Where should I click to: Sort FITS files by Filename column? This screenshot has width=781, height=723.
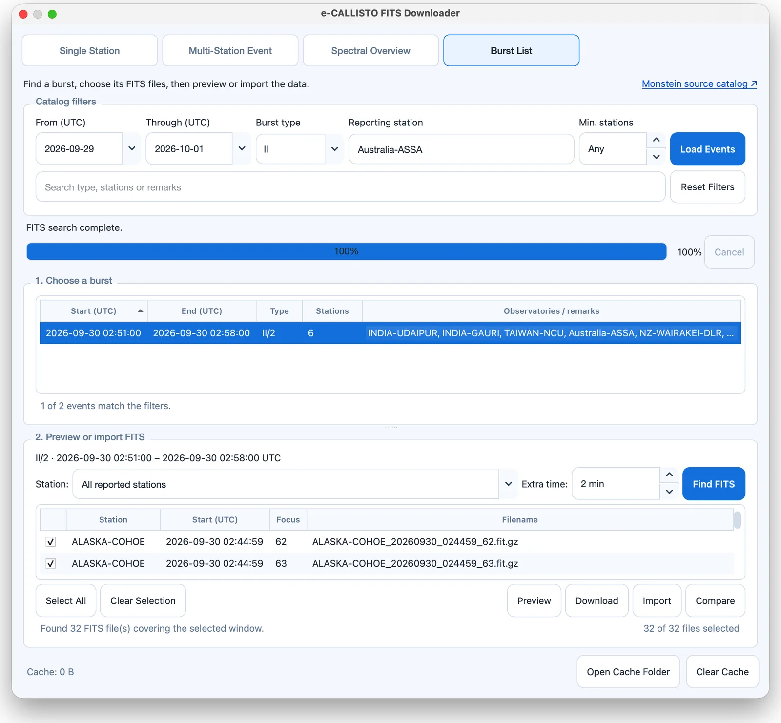point(520,520)
